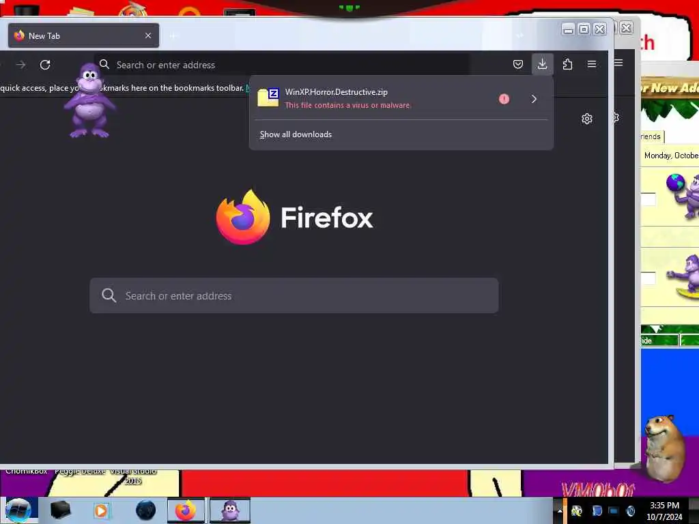The image size is (699, 524).
Task: Click Show all downloads
Action: [x=296, y=134]
